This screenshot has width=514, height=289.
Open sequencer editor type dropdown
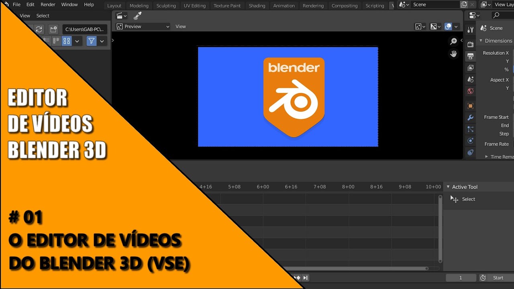121,16
